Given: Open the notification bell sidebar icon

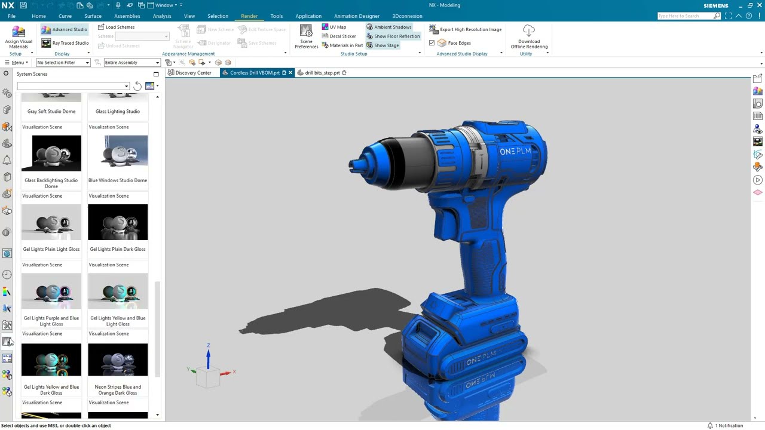Looking at the screenshot, I should [7, 160].
